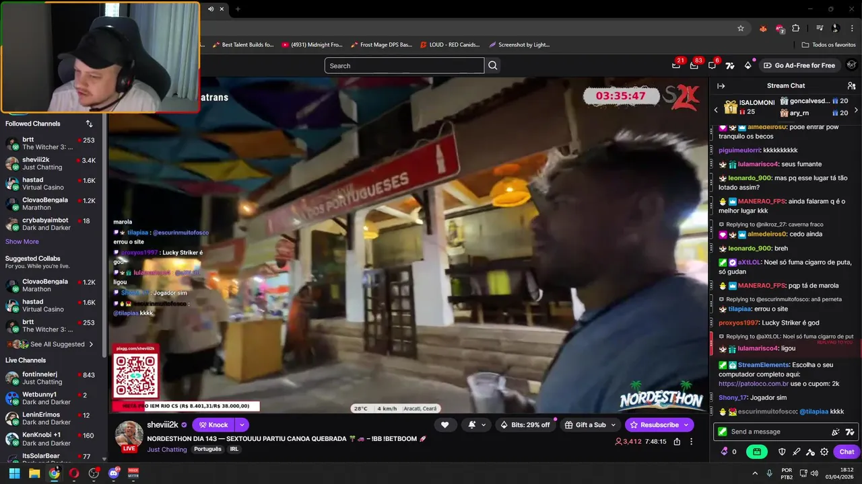
Task: Open chat community users list icon
Action: pyautogui.click(x=851, y=85)
